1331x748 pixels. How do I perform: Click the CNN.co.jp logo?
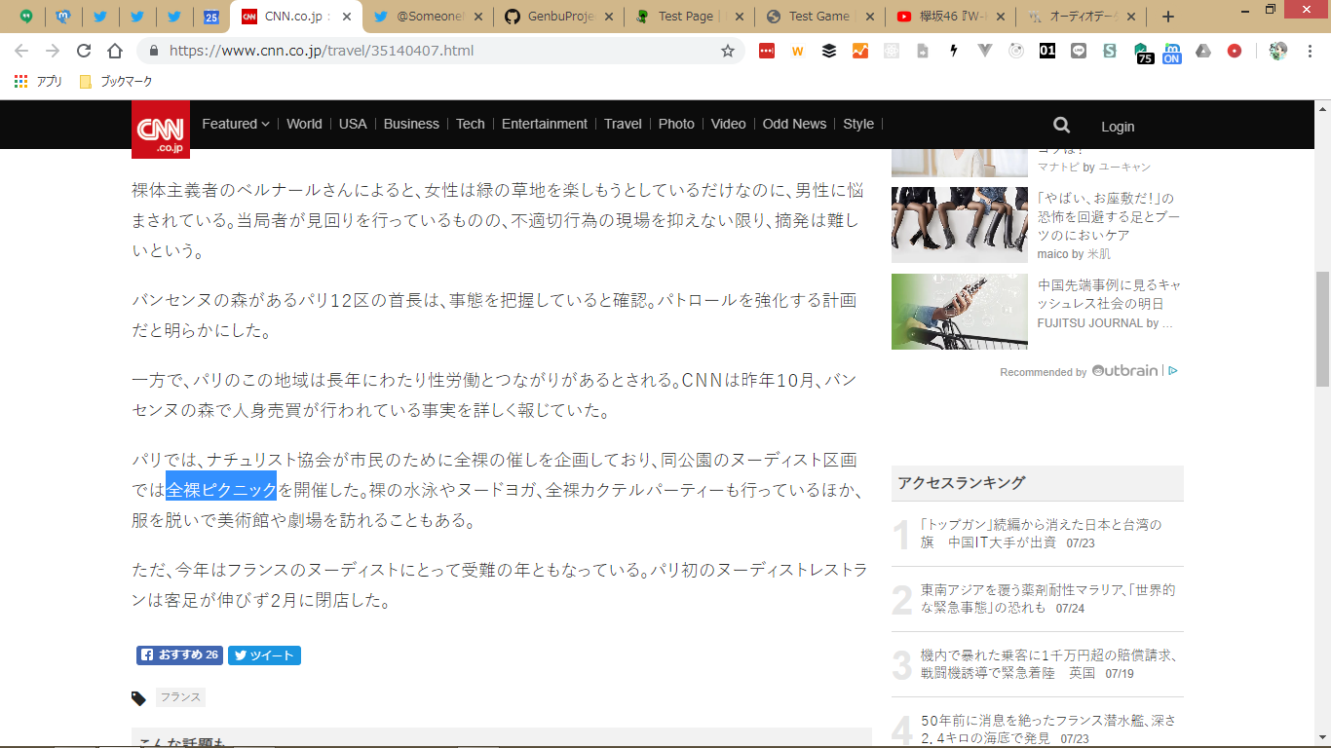[x=161, y=129]
